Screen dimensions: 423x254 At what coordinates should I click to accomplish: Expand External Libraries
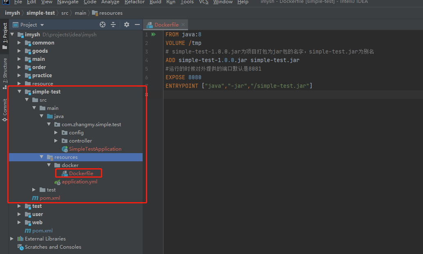(12, 238)
